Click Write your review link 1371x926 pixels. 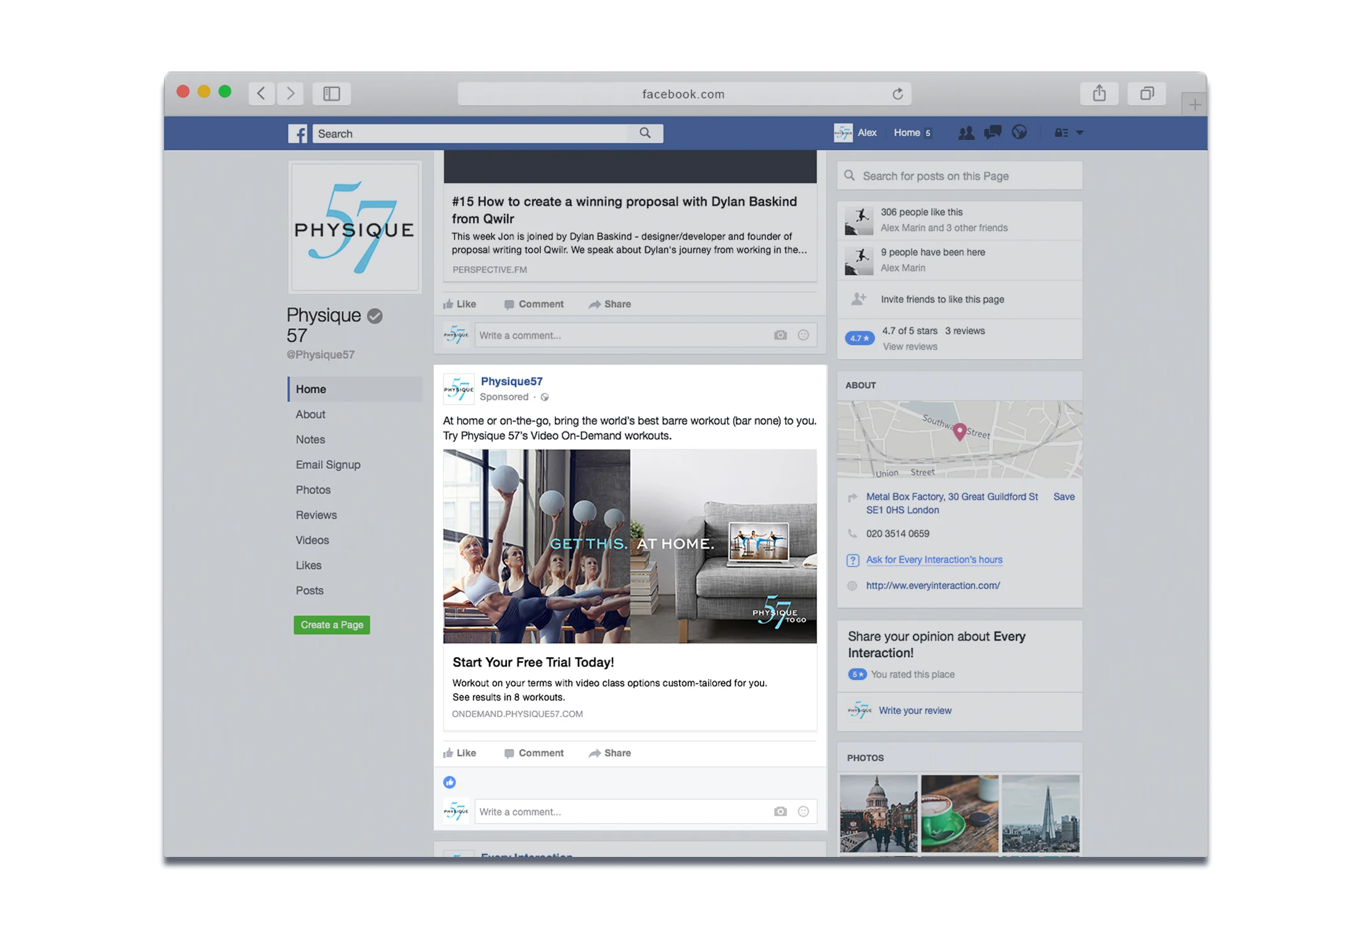(x=915, y=711)
